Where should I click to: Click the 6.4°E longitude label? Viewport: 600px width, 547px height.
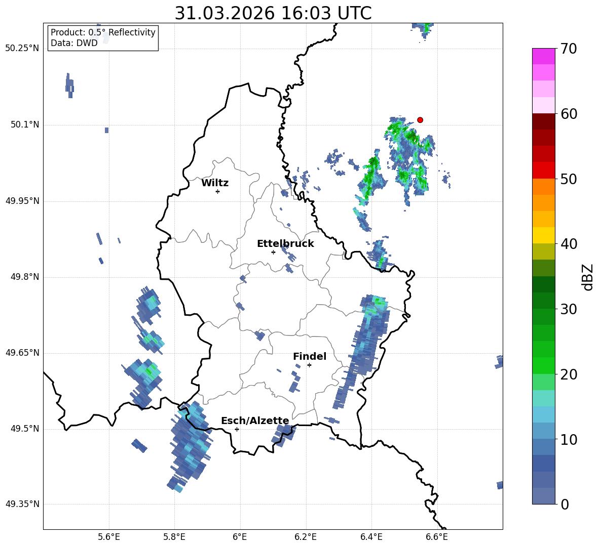pos(371,537)
